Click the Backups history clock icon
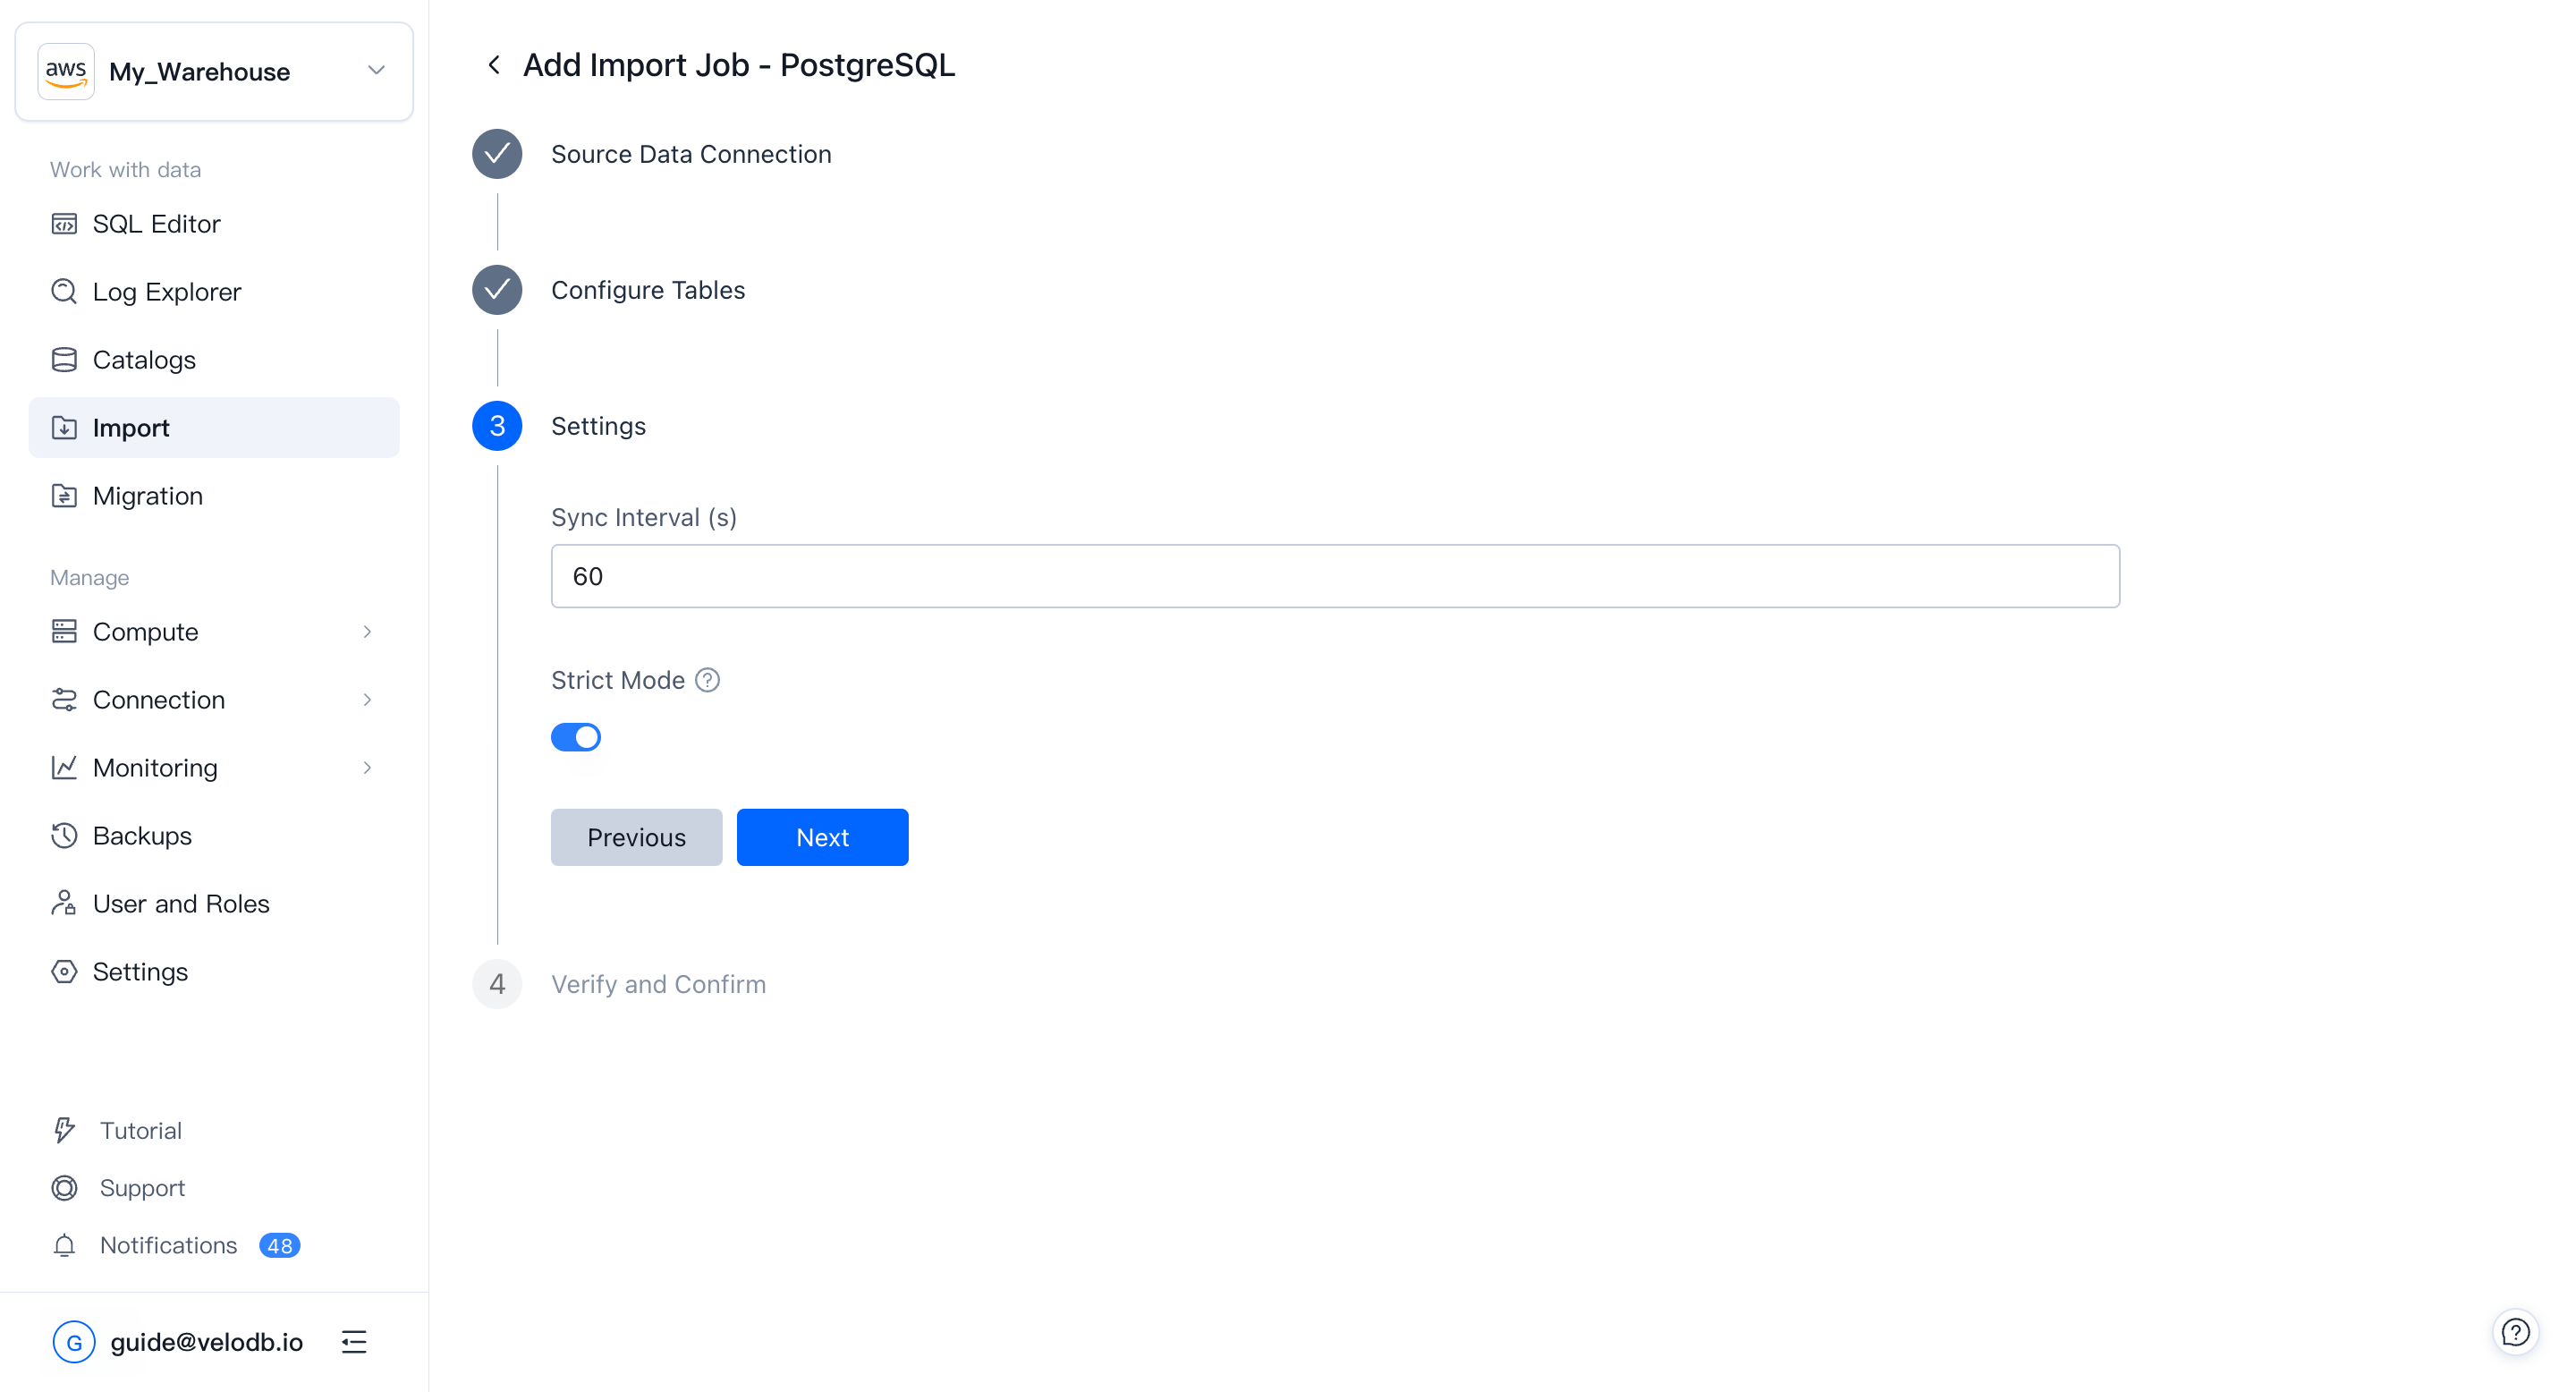This screenshot has width=2576, height=1392. coord(64,835)
